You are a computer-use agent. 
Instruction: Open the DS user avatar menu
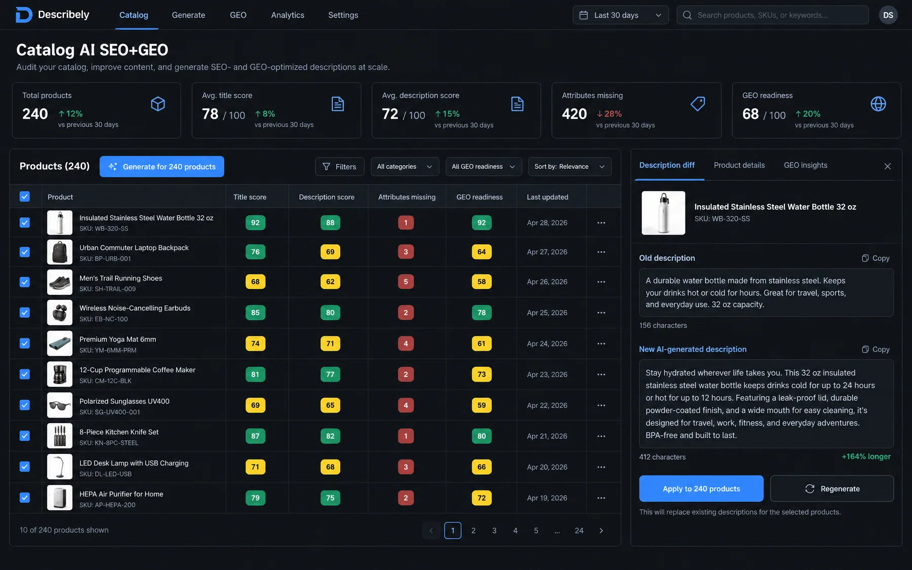[x=888, y=15]
